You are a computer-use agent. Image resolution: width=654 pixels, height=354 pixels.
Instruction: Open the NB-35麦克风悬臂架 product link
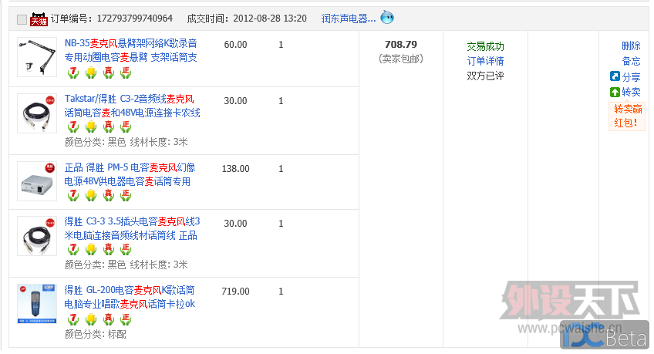(x=130, y=50)
